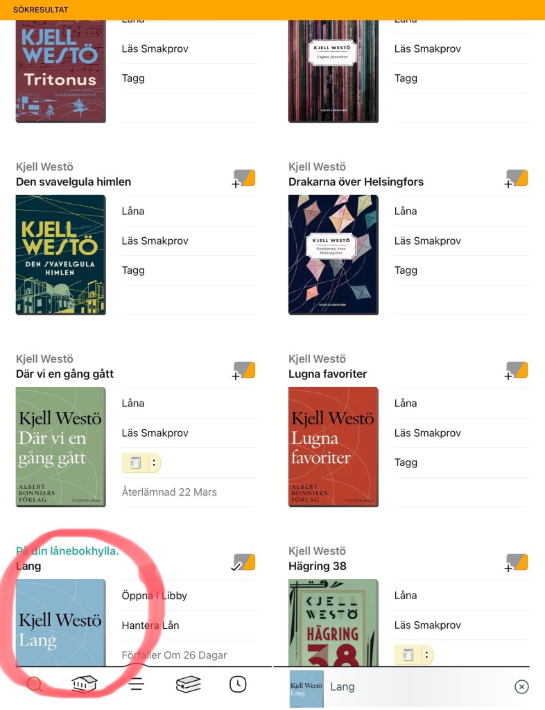Toggle checked flag on Lang title
Viewport: 545px width, 710px height.
tap(243, 563)
